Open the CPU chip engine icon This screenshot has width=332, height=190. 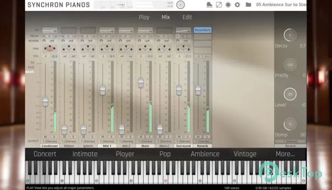pos(228,5)
